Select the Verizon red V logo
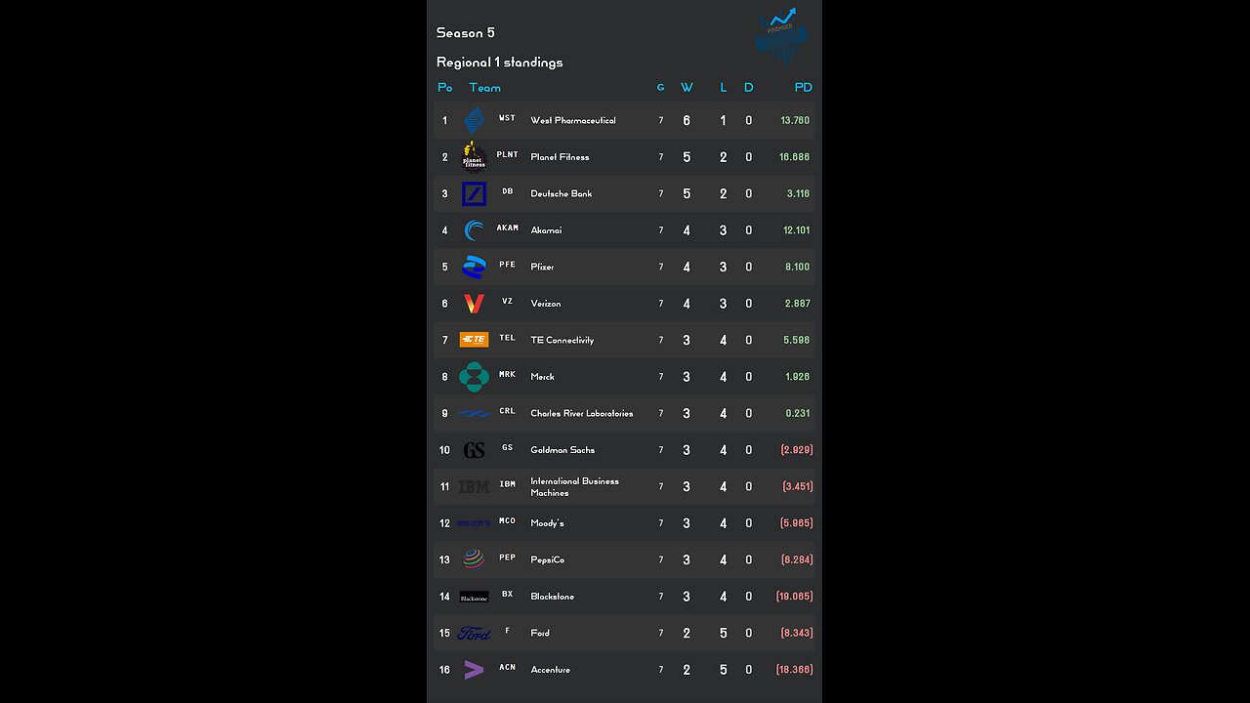The image size is (1250, 703). pos(474,304)
